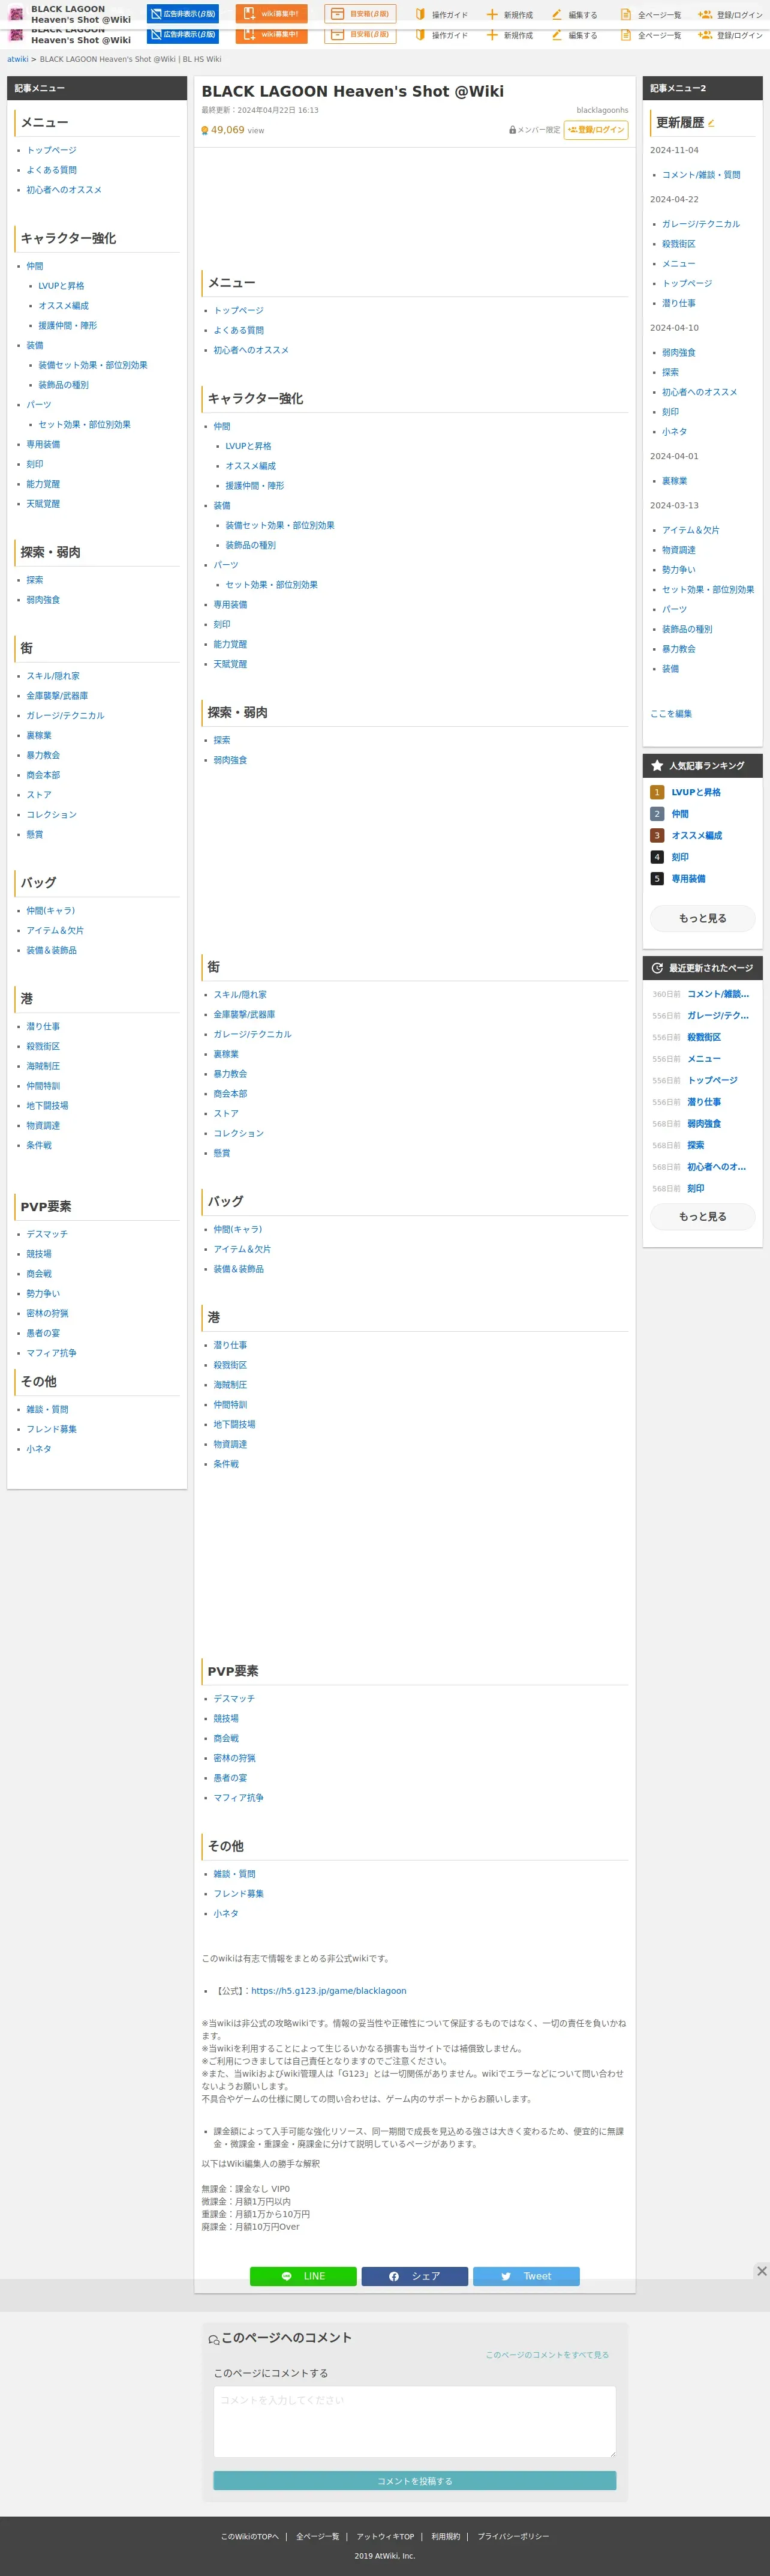770x2576 pixels.
Task: Open 操作ガイド in the topmost header bar
Action: click(x=440, y=15)
